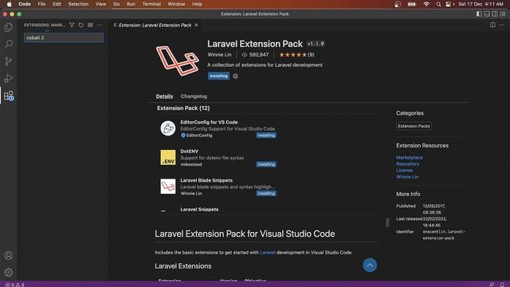Image resolution: width=510 pixels, height=287 pixels.
Task: Click publisher name Winnie Lin in header
Action: click(x=220, y=55)
